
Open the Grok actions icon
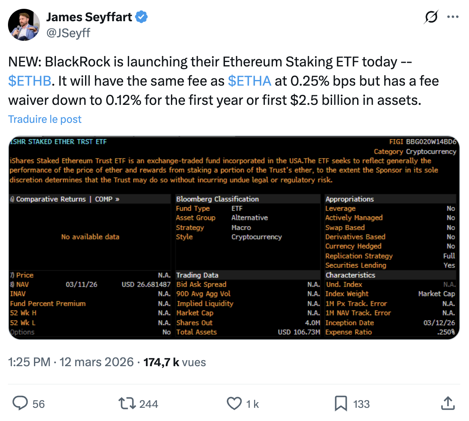click(431, 17)
